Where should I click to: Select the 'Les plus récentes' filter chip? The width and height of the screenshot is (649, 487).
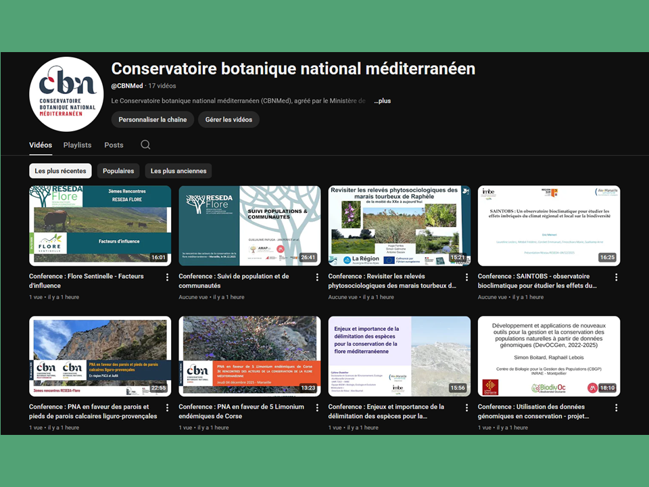click(60, 171)
